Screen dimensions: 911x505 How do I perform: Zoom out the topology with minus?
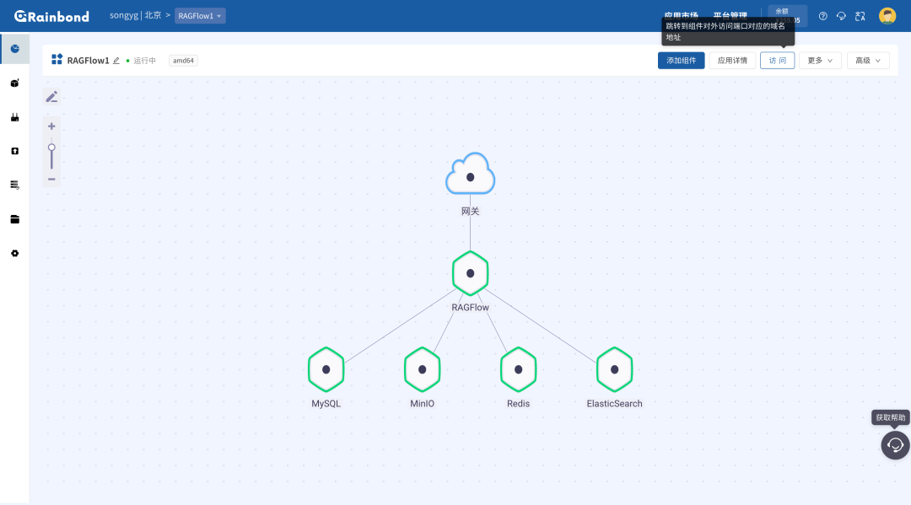[51, 179]
